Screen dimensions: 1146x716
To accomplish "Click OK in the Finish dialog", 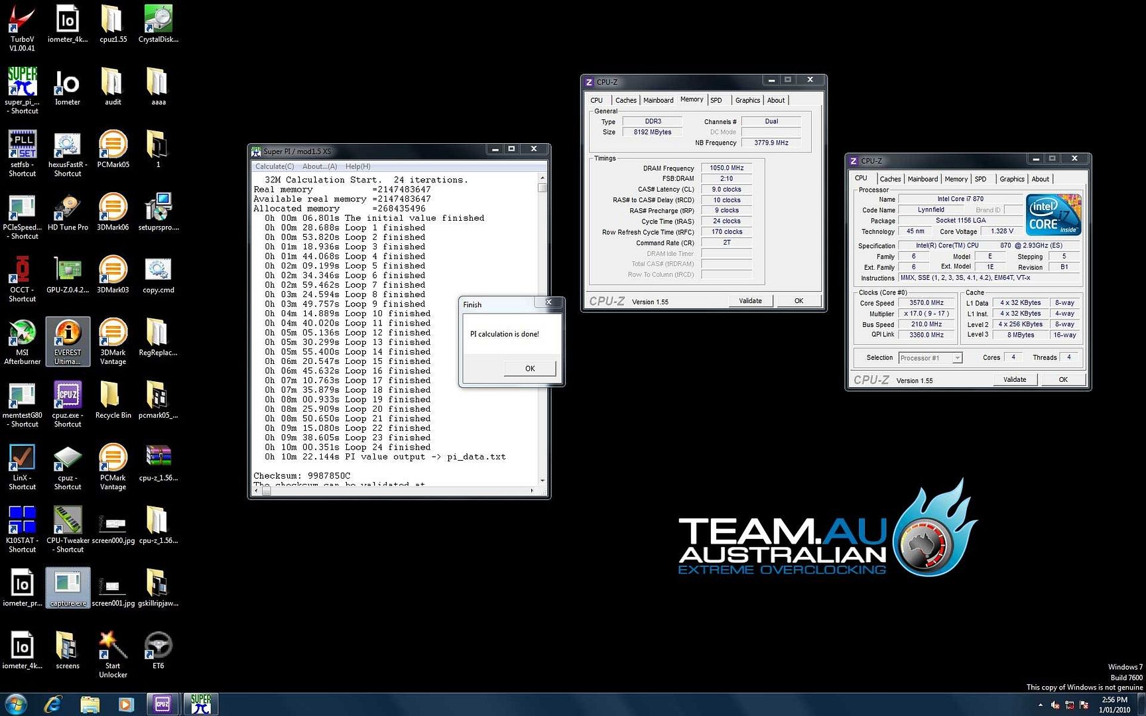I will 530,369.
